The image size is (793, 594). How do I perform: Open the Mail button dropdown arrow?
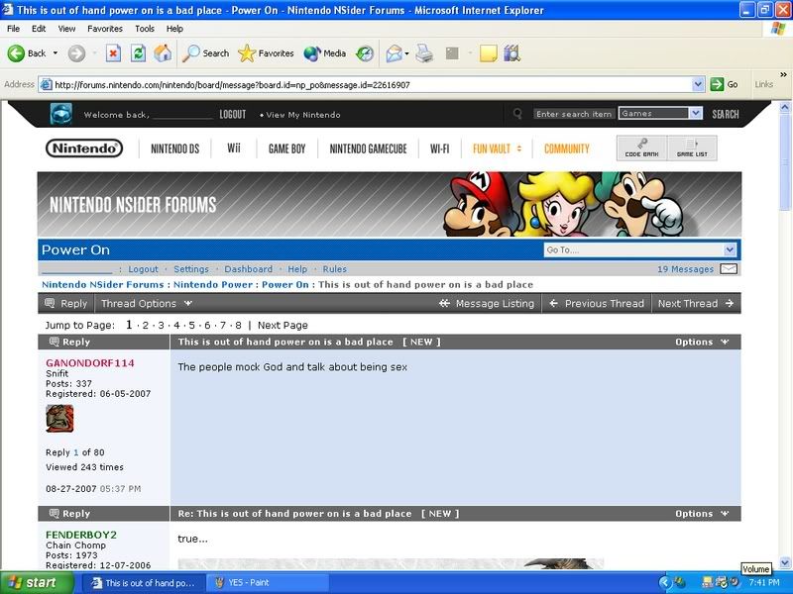pos(406,53)
